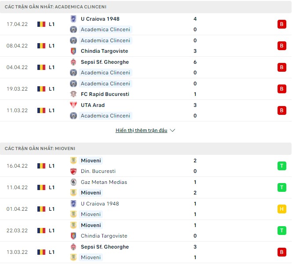Viewport: 296px width, 264px height.
Task: Open Academica Clinceni in the 19.03.22 match
Action: click(106, 84)
